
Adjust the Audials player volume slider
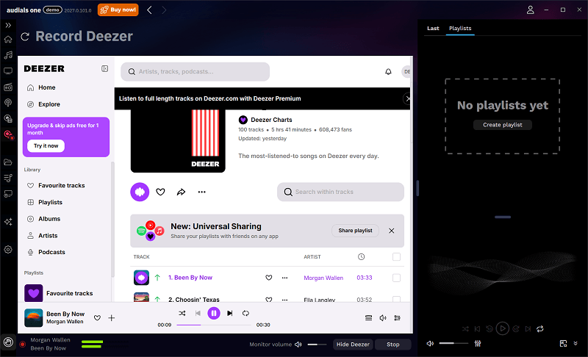tap(453, 343)
